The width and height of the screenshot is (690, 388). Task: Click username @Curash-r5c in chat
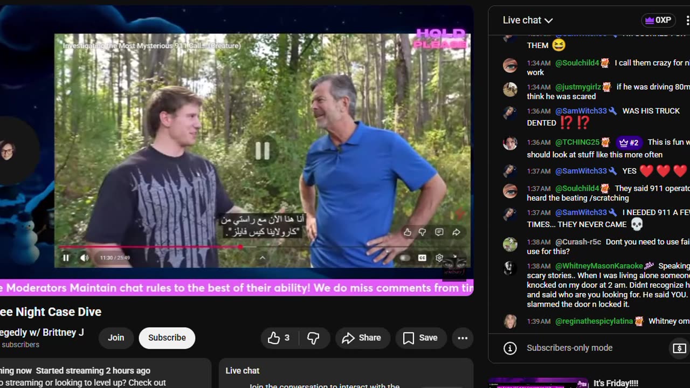click(x=578, y=242)
